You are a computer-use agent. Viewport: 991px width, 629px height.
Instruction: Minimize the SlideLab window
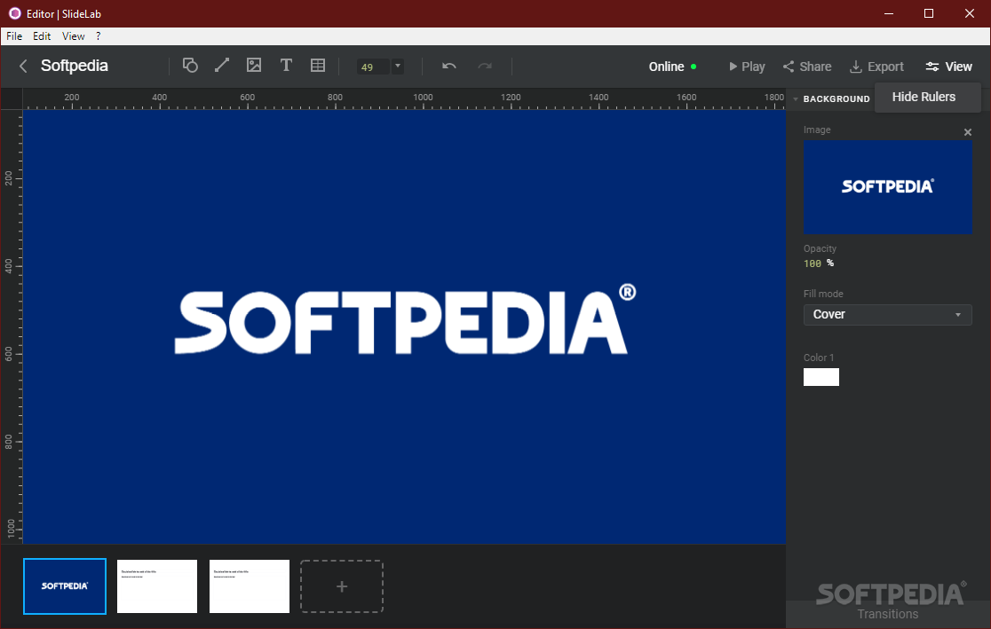888,13
